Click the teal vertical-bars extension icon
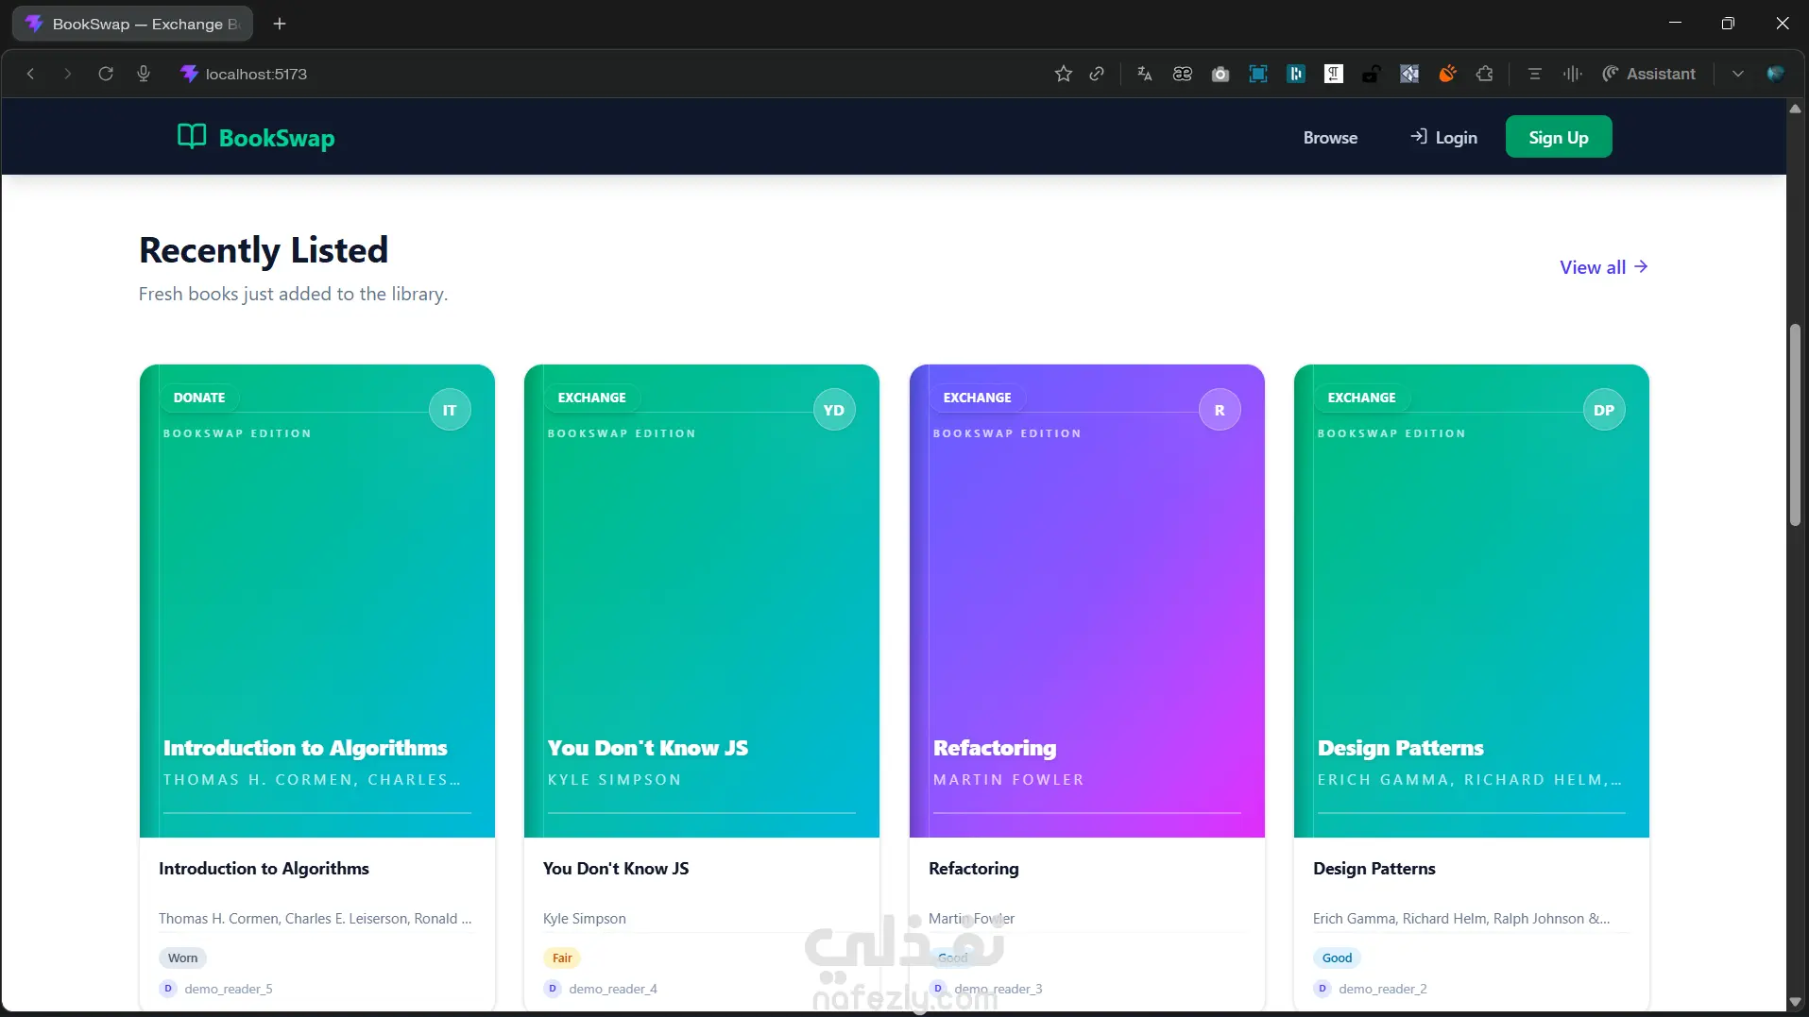The width and height of the screenshot is (1809, 1017). click(x=1296, y=74)
